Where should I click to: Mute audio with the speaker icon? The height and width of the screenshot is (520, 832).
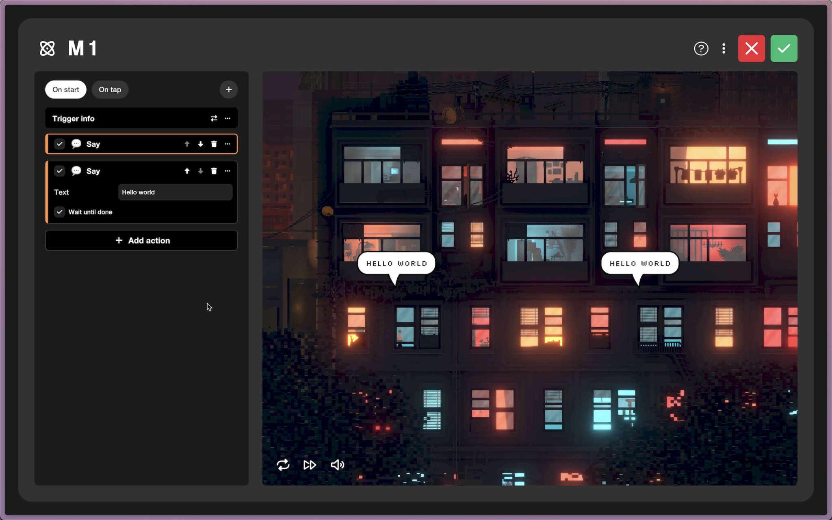(x=337, y=465)
